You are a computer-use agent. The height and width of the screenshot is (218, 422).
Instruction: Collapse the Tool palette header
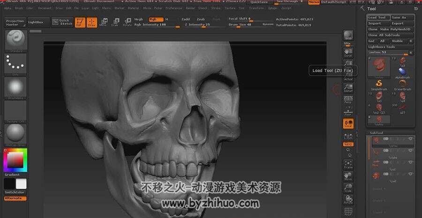click(x=372, y=9)
